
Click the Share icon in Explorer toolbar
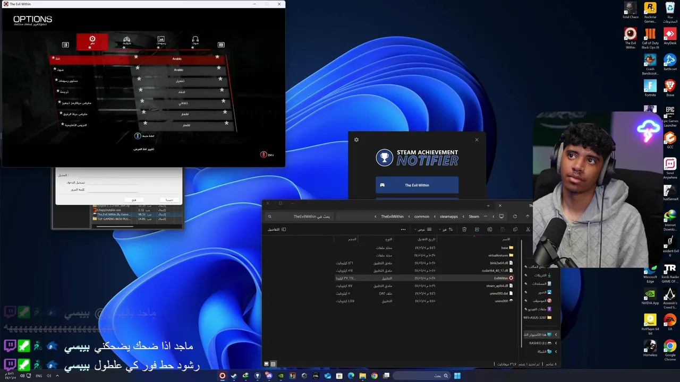[477, 229]
